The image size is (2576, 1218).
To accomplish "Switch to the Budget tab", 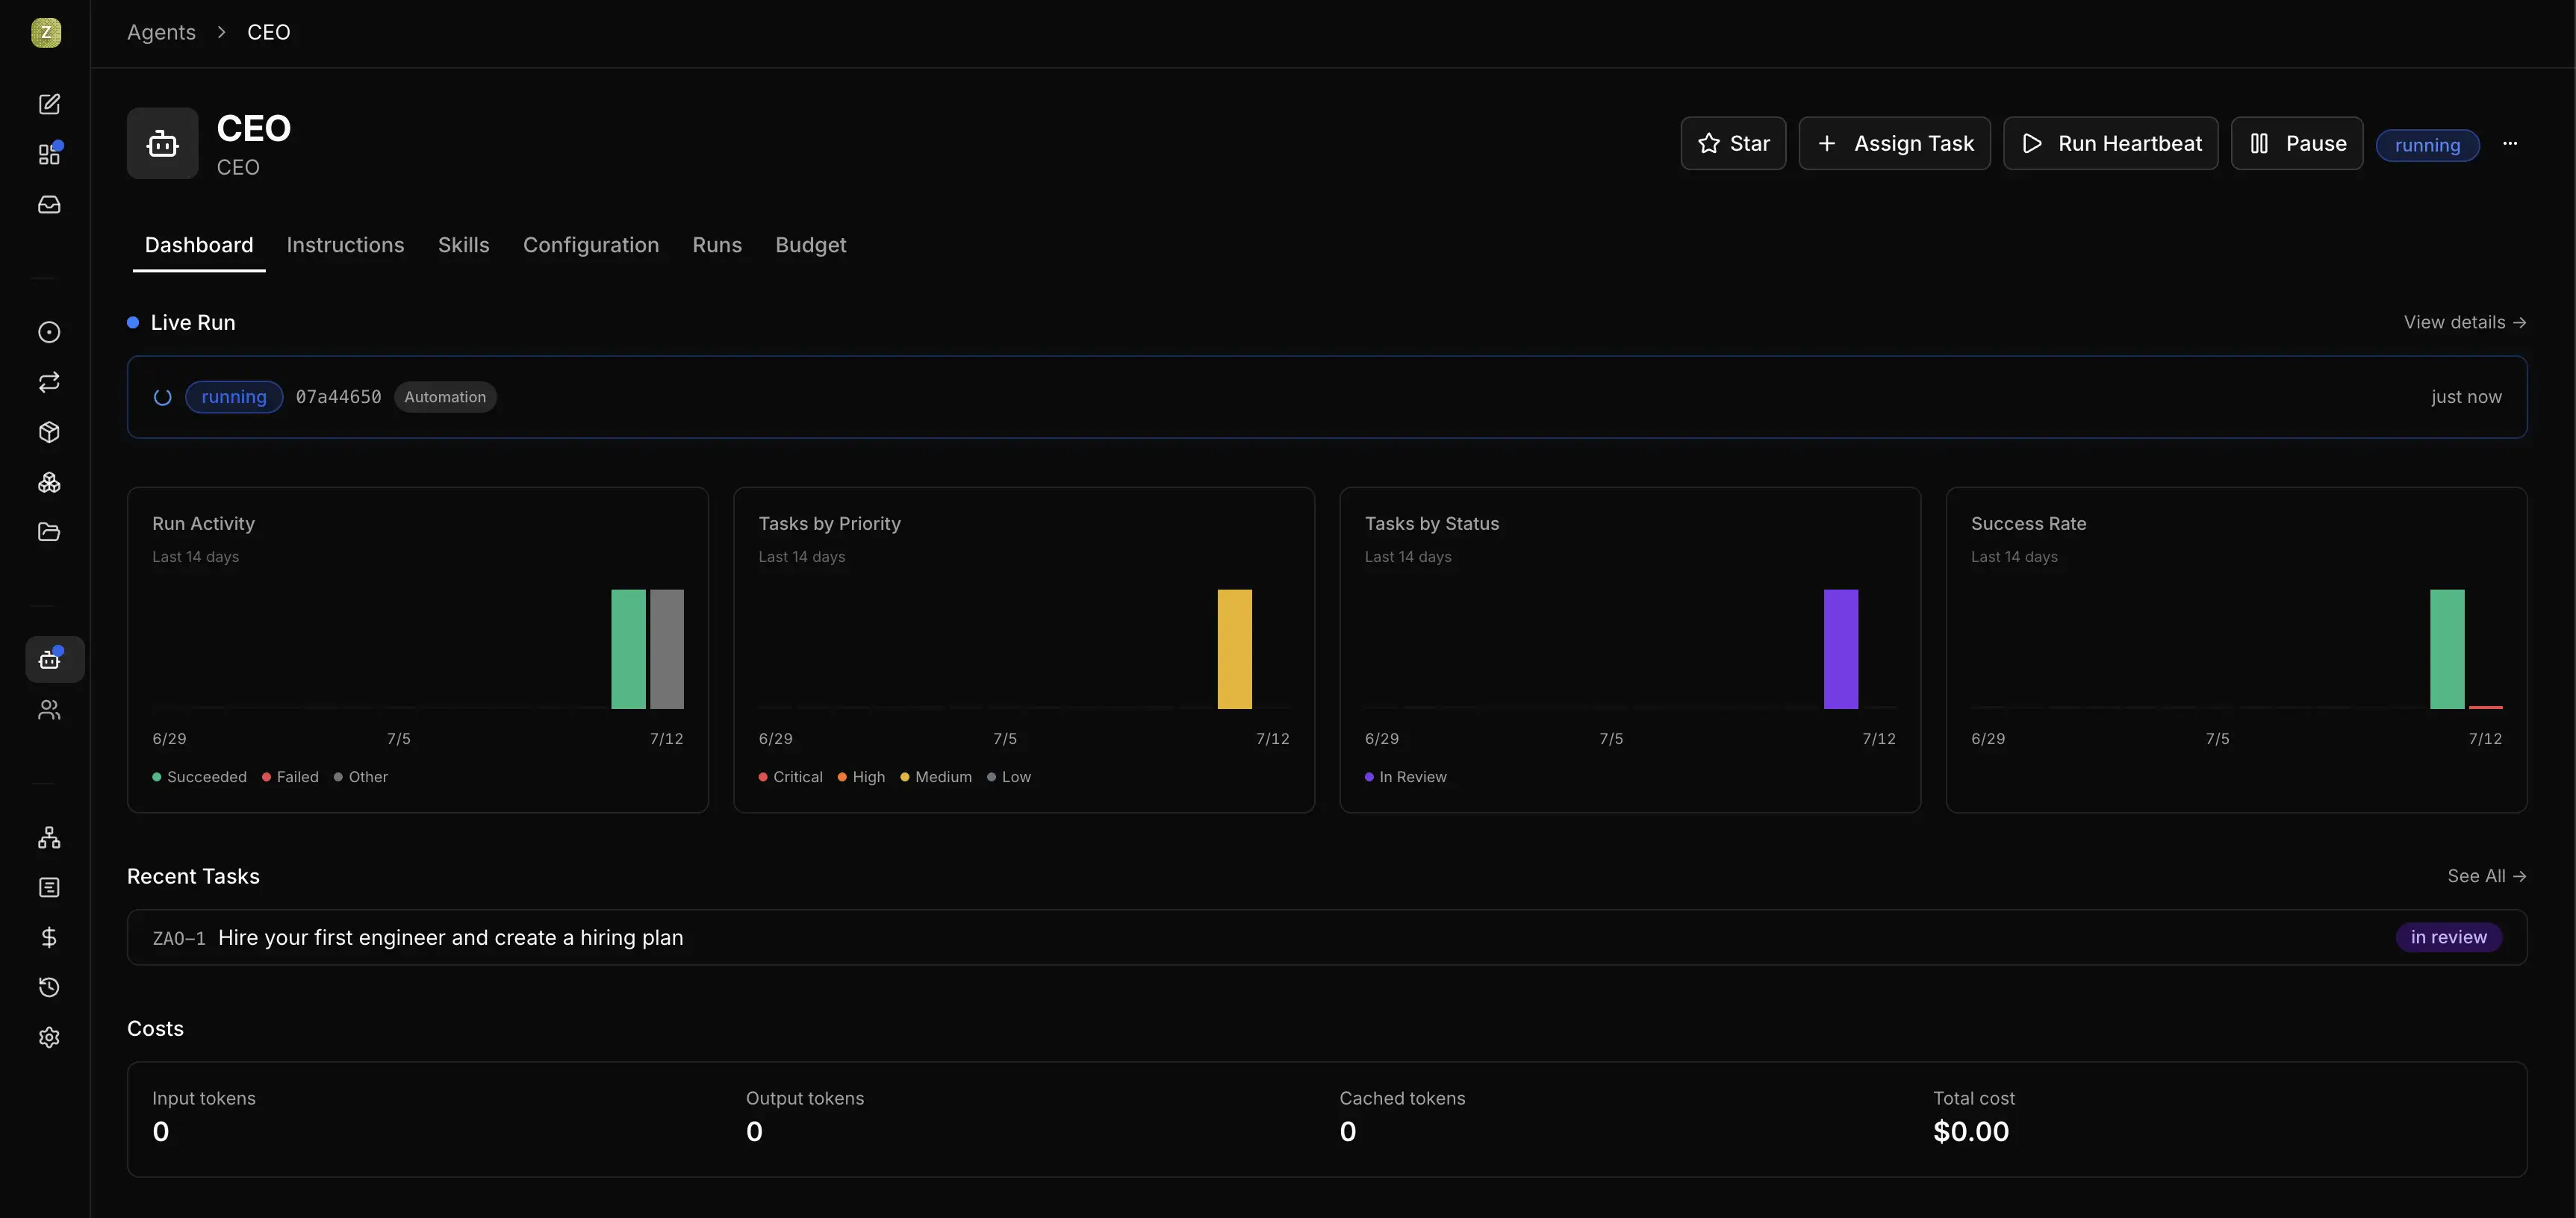I will 810,245.
